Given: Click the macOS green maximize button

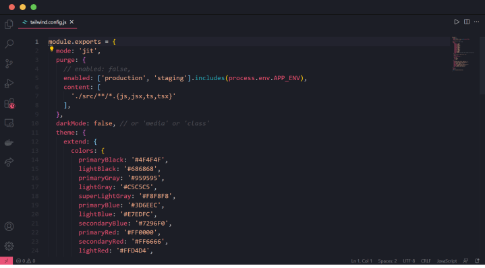Looking at the screenshot, I should tap(34, 7).
